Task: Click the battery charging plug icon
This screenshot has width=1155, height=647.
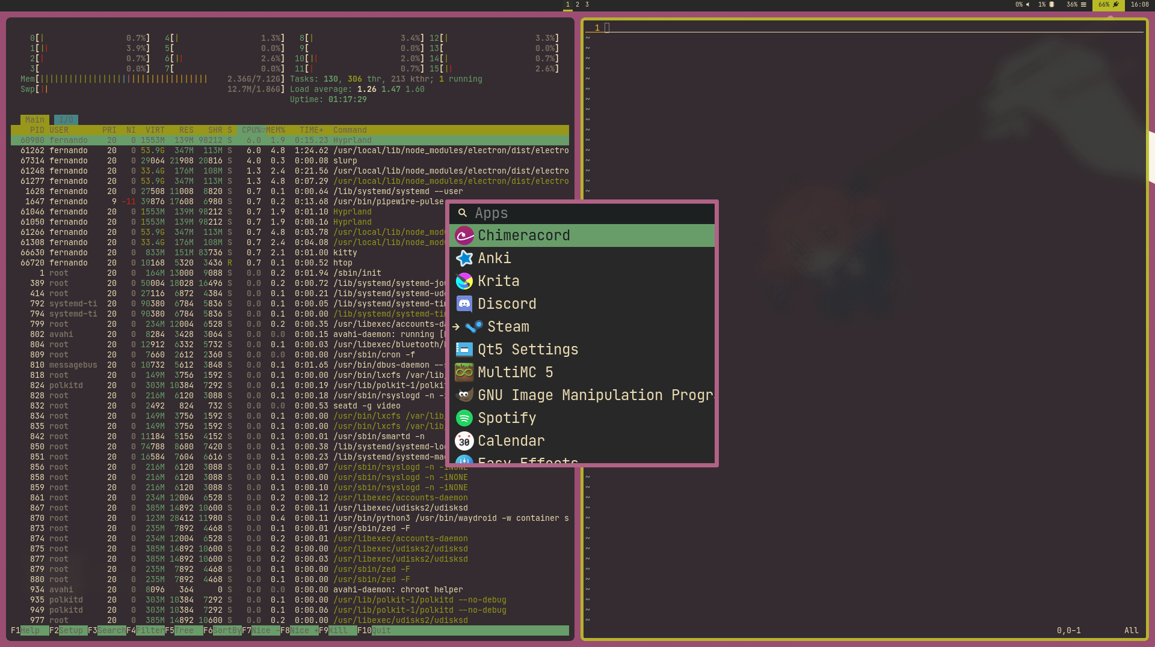Action: 1116,5
